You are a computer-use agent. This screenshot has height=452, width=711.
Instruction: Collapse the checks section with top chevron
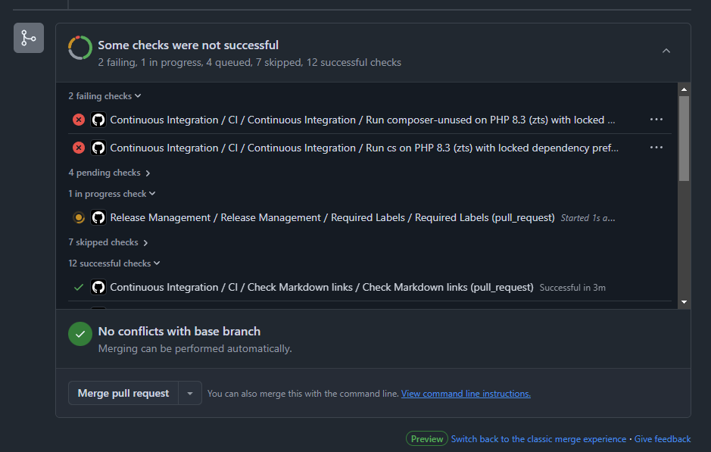coord(666,51)
